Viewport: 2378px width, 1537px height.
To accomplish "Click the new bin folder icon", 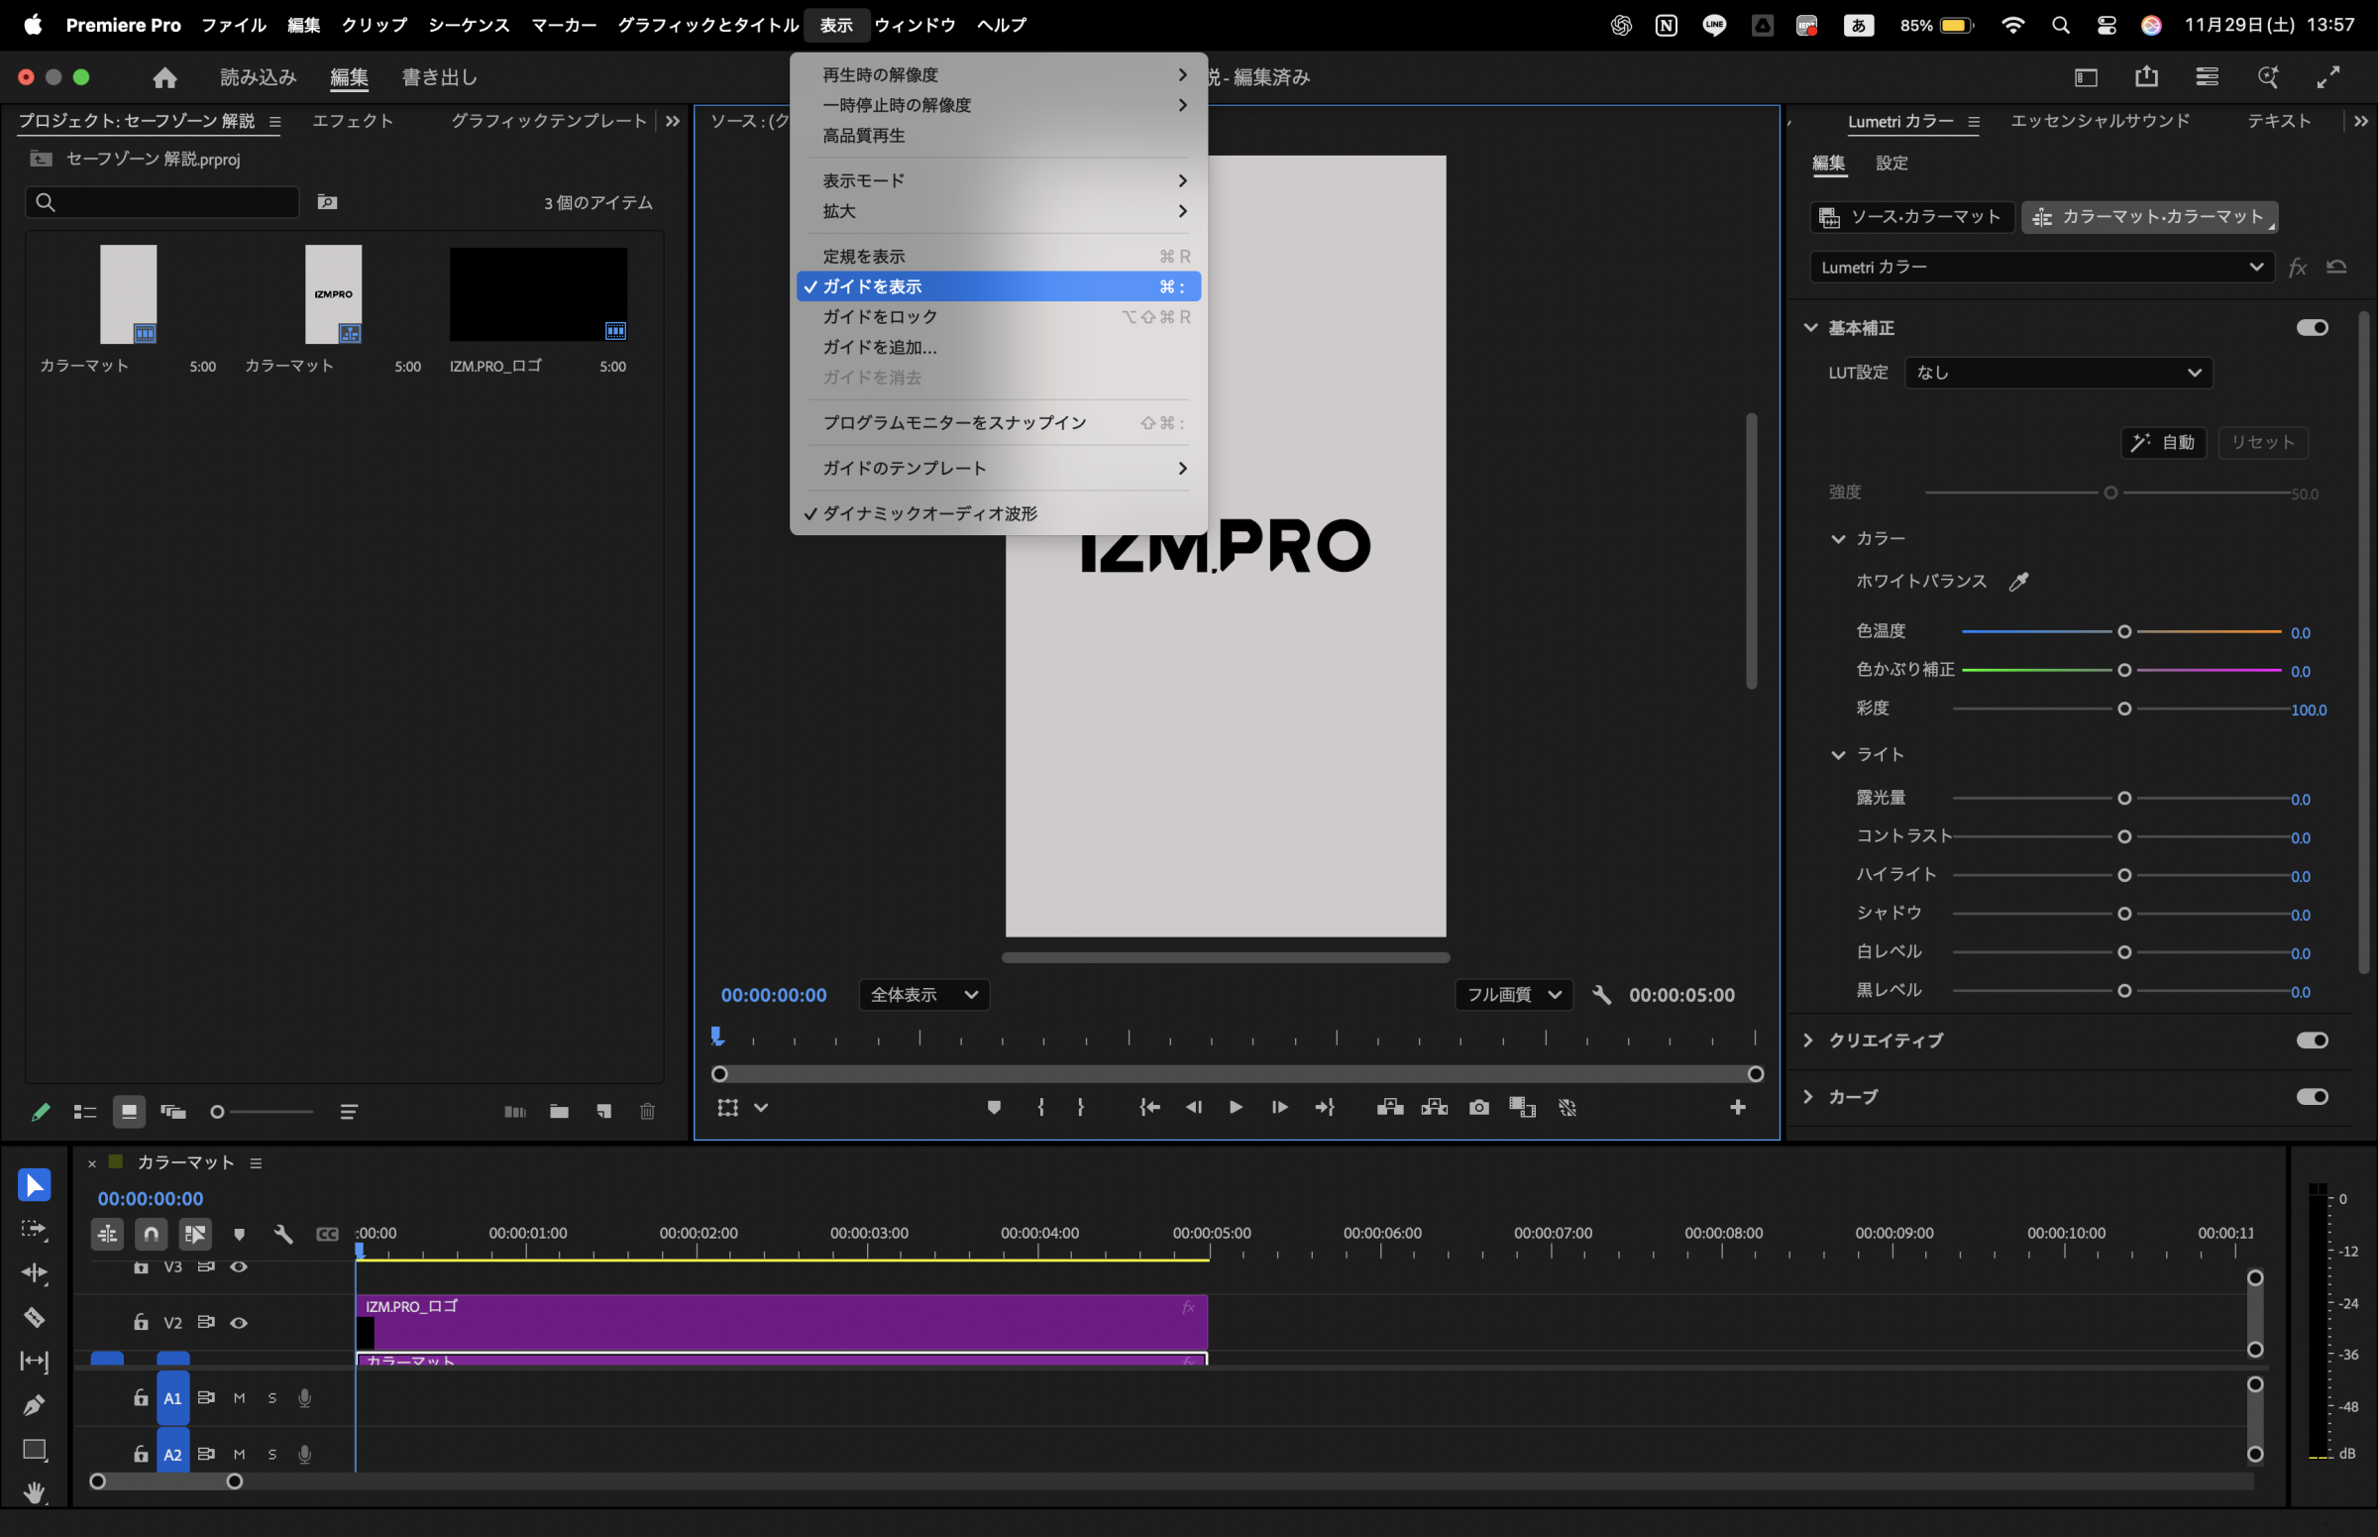I will click(x=559, y=1112).
